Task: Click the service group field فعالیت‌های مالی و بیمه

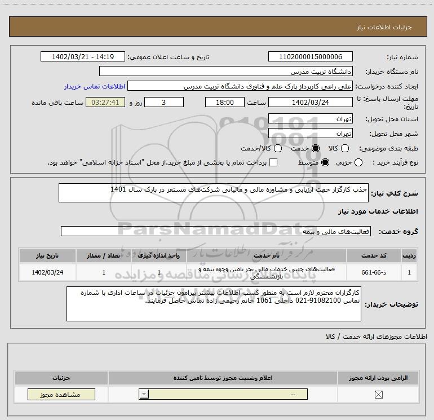Action: [x=216, y=232]
